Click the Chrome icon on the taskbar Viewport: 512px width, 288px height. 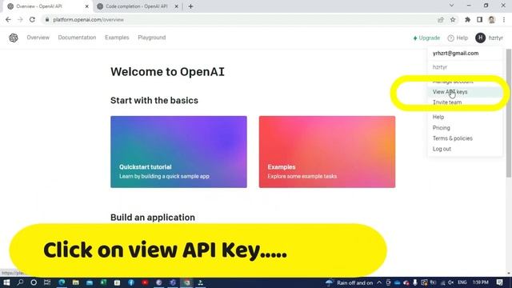(x=186, y=282)
